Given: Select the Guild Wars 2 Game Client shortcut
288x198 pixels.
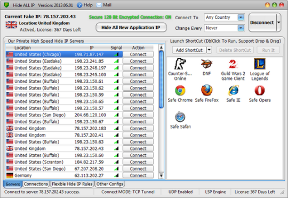Looking at the screenshot, I should tap(233, 69).
